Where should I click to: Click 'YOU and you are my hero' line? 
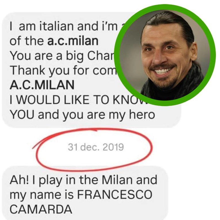click(x=82, y=115)
